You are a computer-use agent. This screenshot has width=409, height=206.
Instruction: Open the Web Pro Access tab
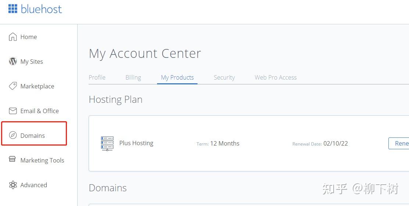tap(275, 77)
